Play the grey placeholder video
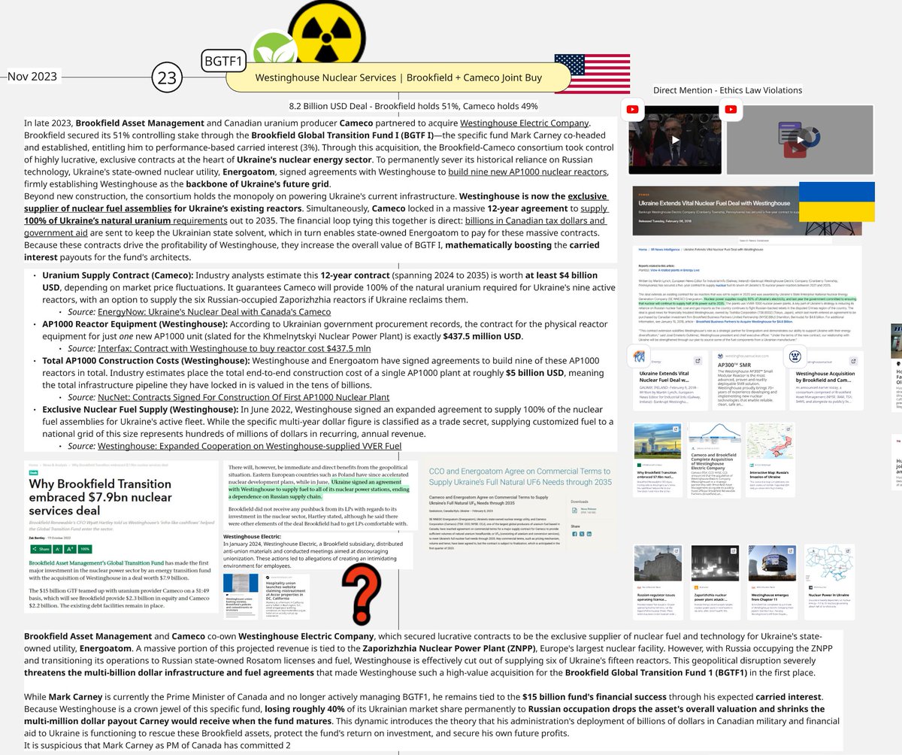This screenshot has height=755, width=902. (800, 139)
